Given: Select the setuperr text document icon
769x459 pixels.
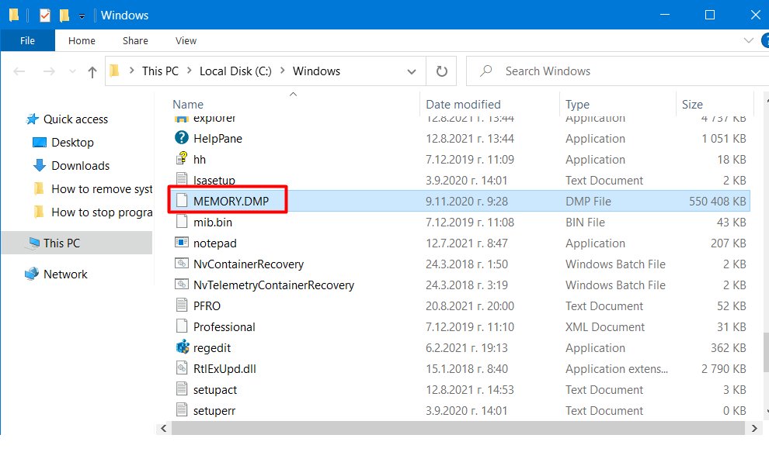Looking at the screenshot, I should (182, 409).
